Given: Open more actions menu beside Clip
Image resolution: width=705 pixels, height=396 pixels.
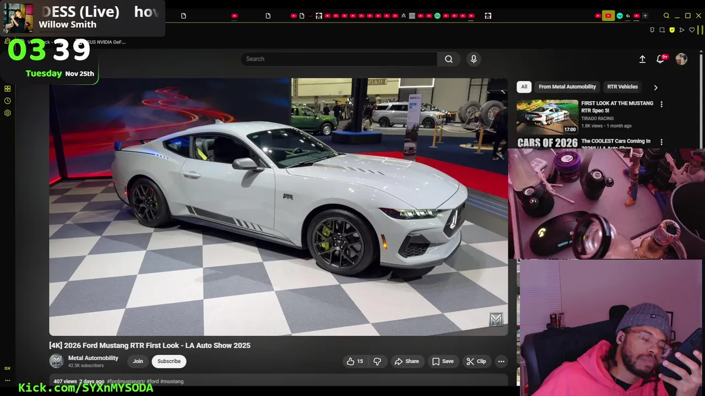Looking at the screenshot, I should [x=501, y=361].
